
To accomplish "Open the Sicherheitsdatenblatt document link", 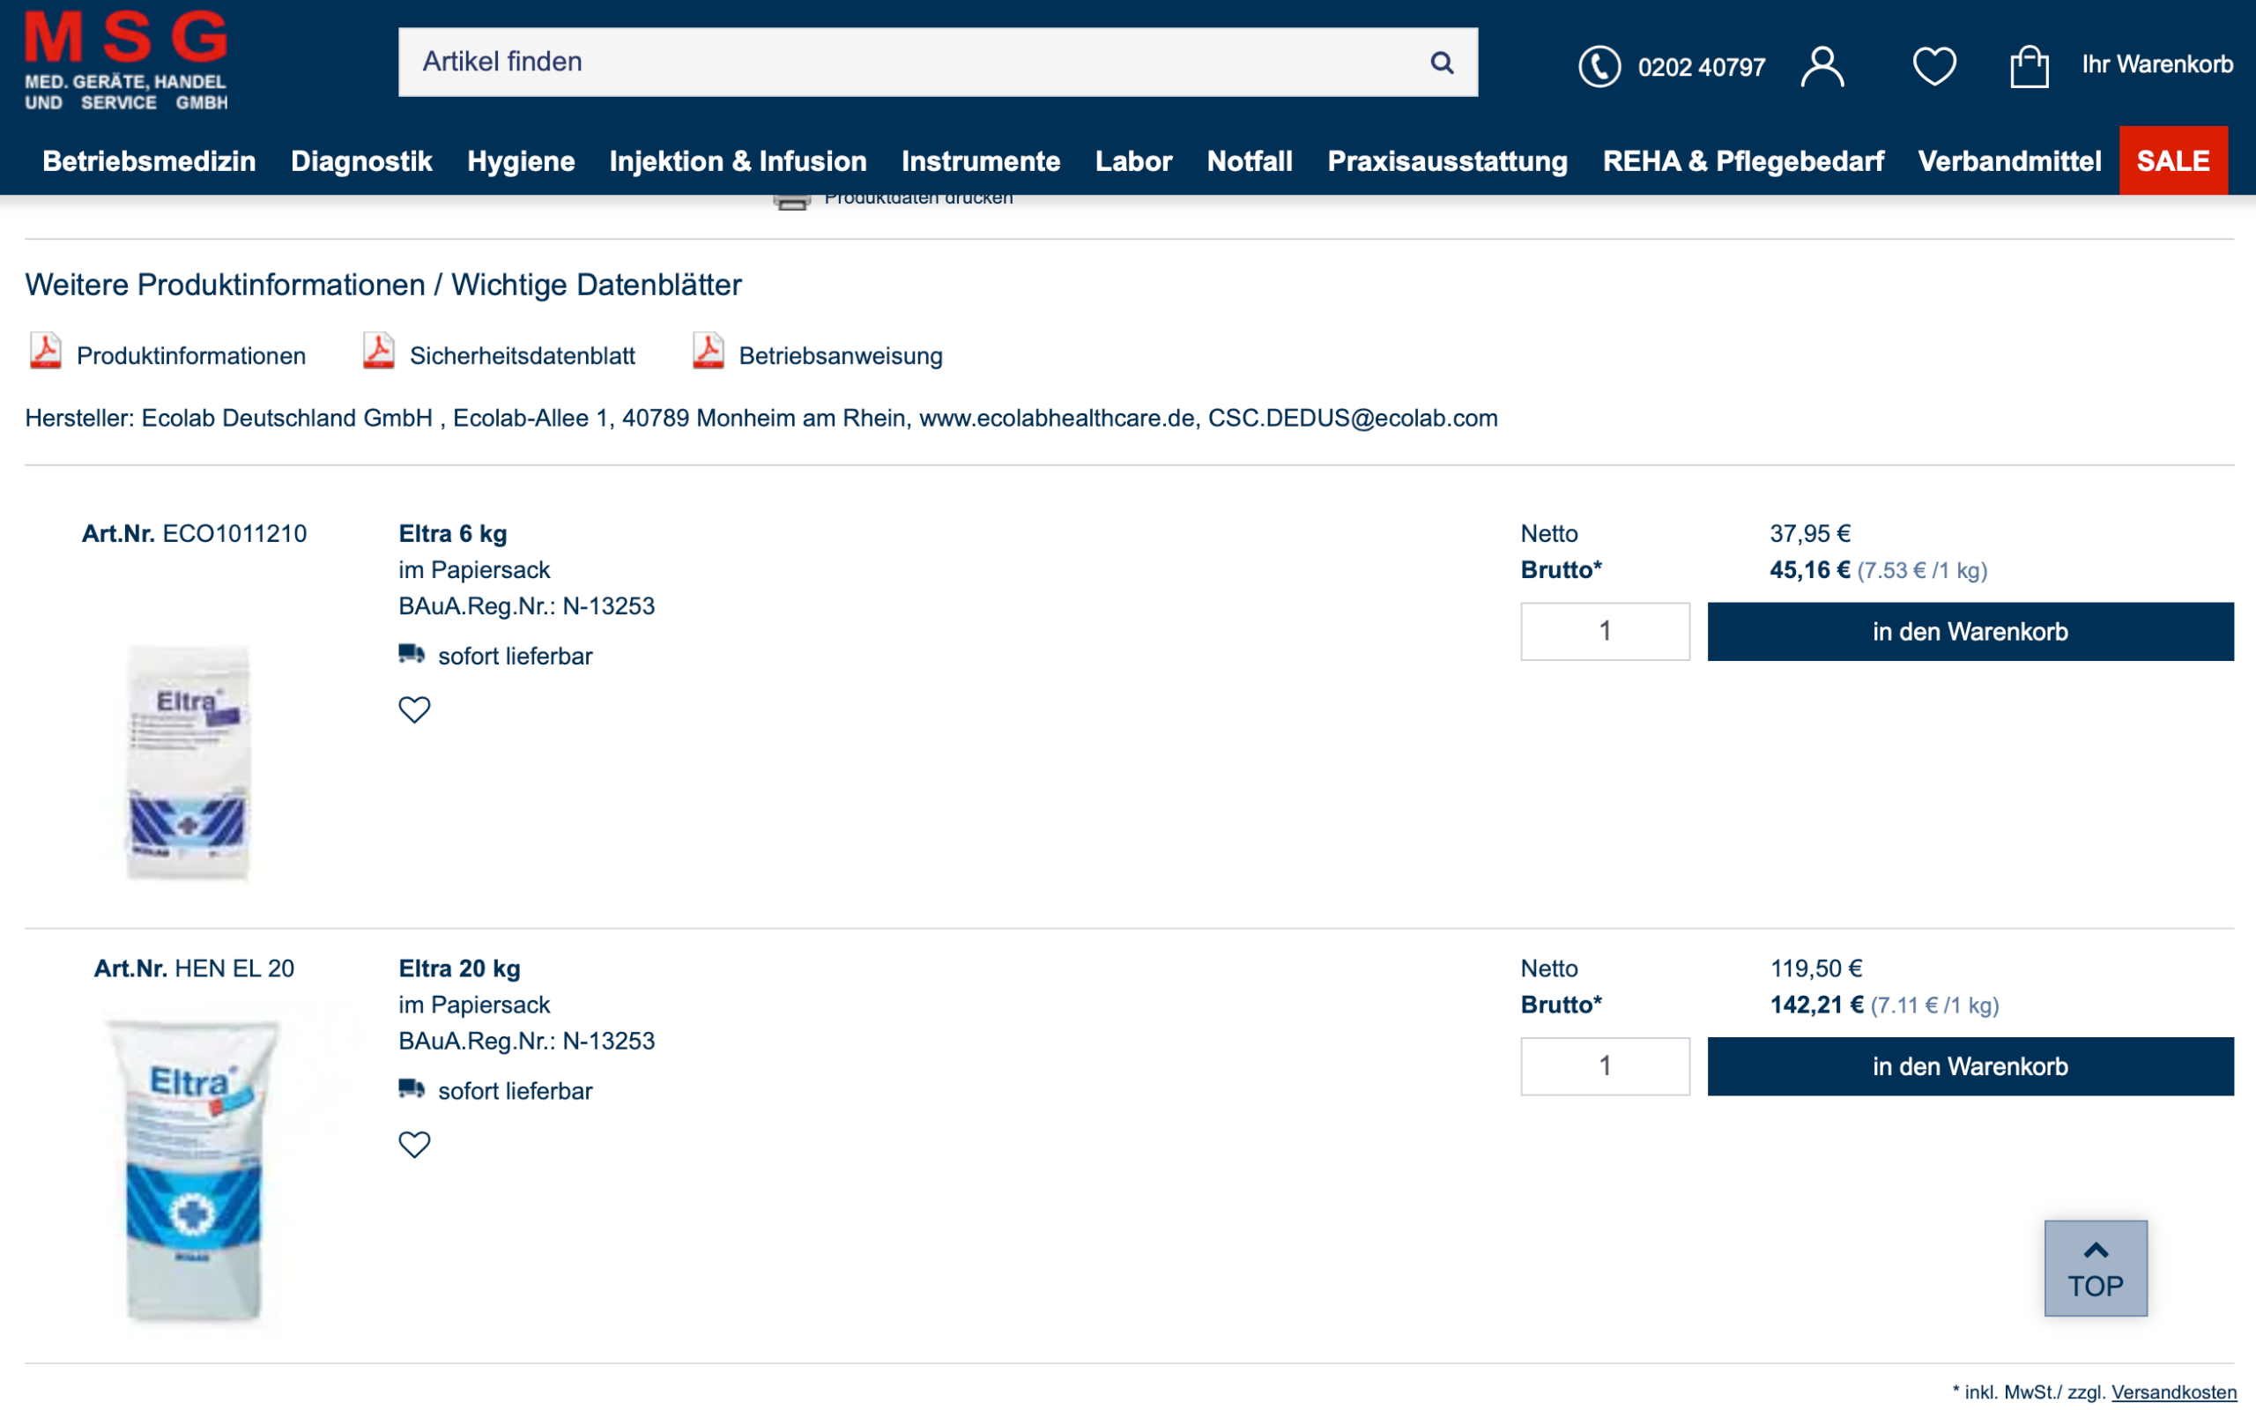I will pyautogui.click(x=522, y=355).
